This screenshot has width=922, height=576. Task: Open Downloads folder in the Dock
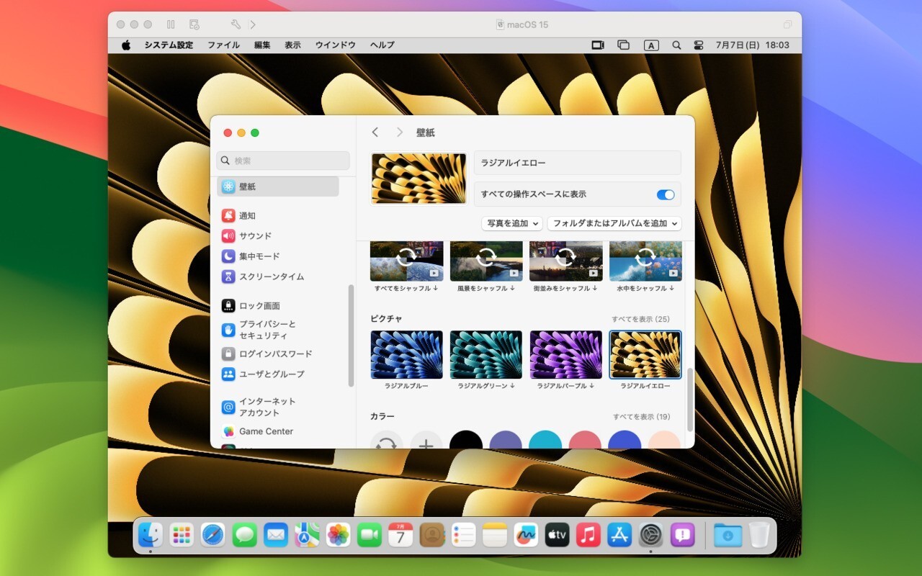click(x=728, y=534)
